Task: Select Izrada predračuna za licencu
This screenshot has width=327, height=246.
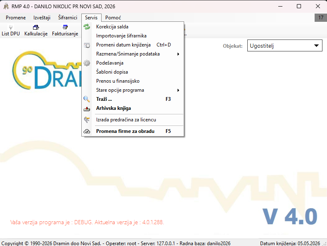Action: 133,120
